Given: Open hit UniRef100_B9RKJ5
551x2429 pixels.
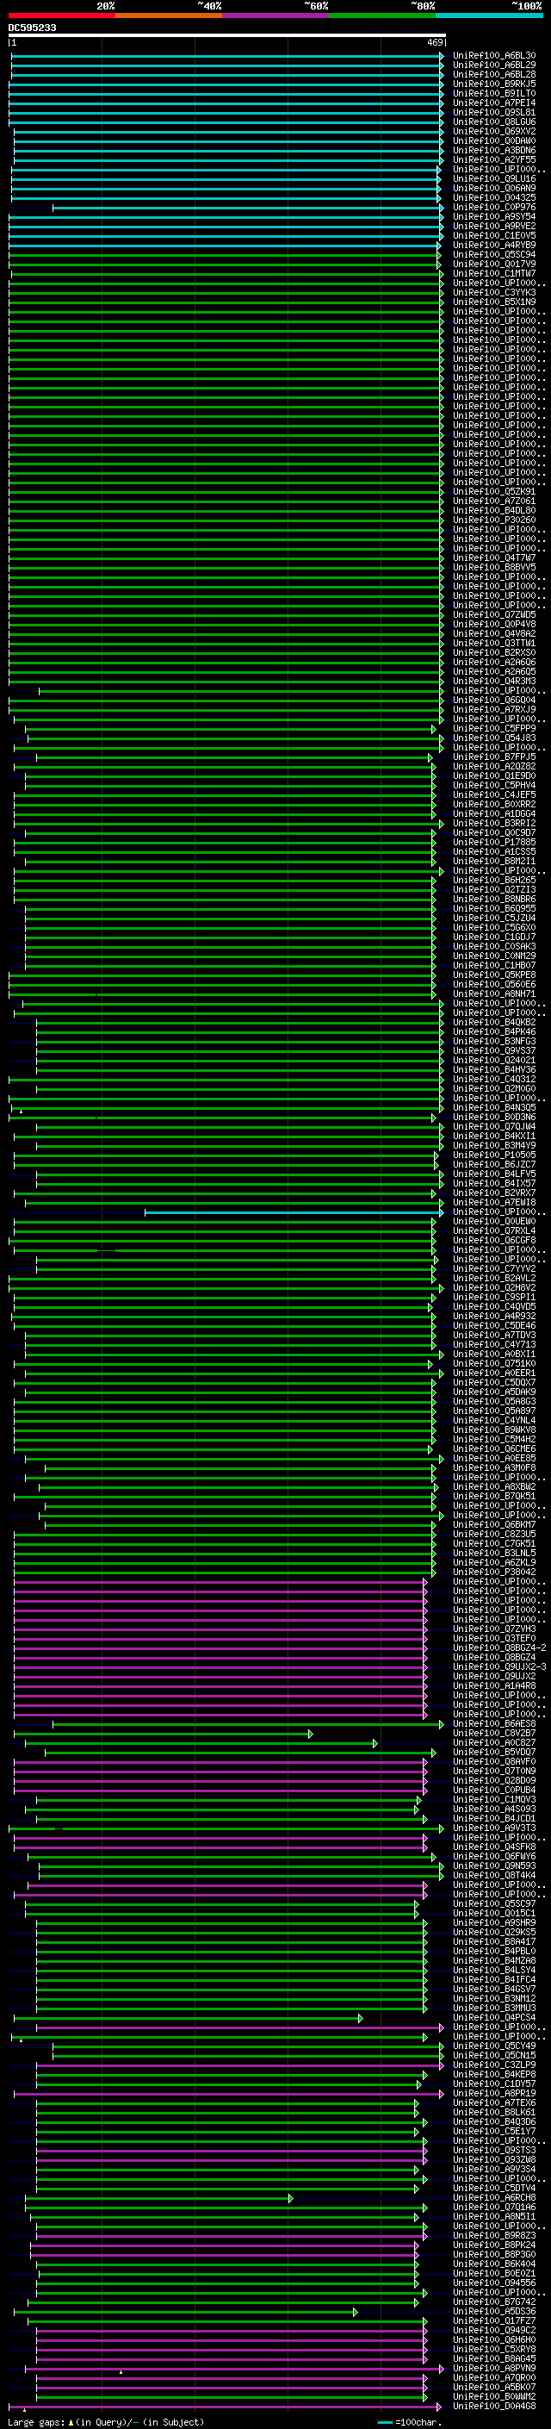Looking at the screenshot, I should point(494,84).
